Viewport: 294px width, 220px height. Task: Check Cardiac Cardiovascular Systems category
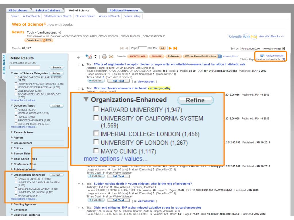pos(16,77)
